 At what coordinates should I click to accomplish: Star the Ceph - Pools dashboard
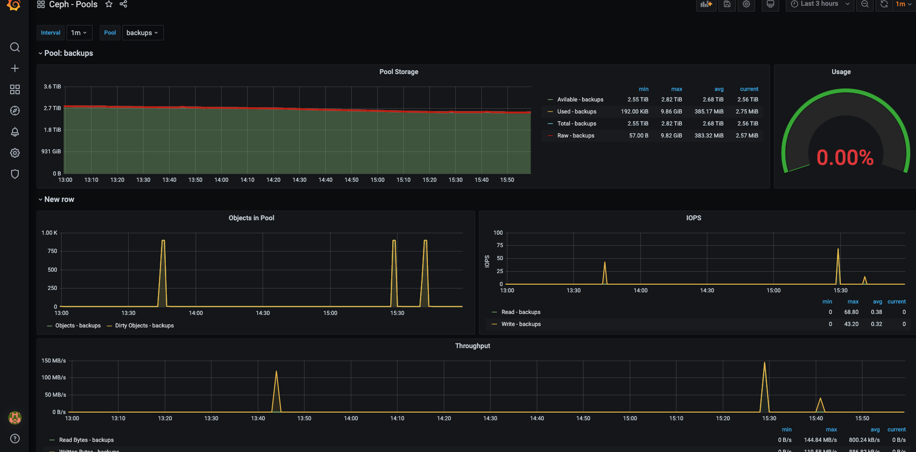point(109,4)
